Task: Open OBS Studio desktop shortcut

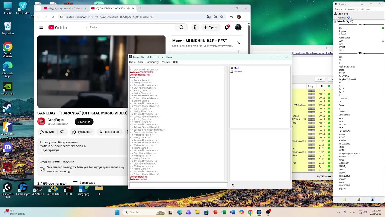Action: pos(38,189)
